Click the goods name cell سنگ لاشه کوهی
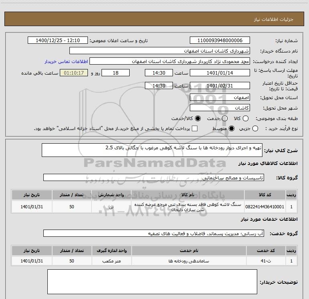309x299 pixels. [188, 207]
